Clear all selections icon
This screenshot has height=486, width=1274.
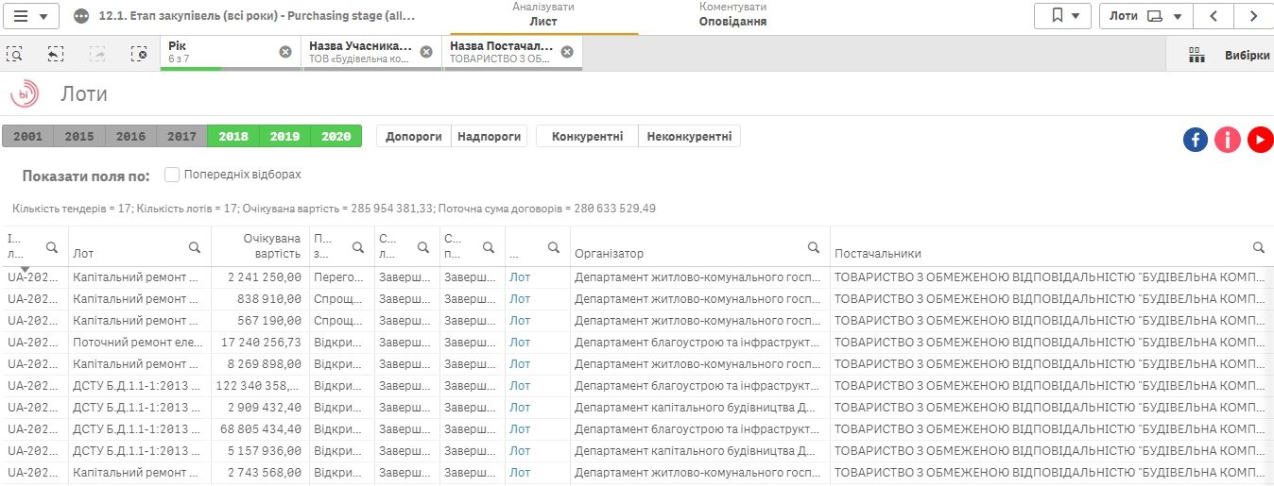[x=139, y=54]
